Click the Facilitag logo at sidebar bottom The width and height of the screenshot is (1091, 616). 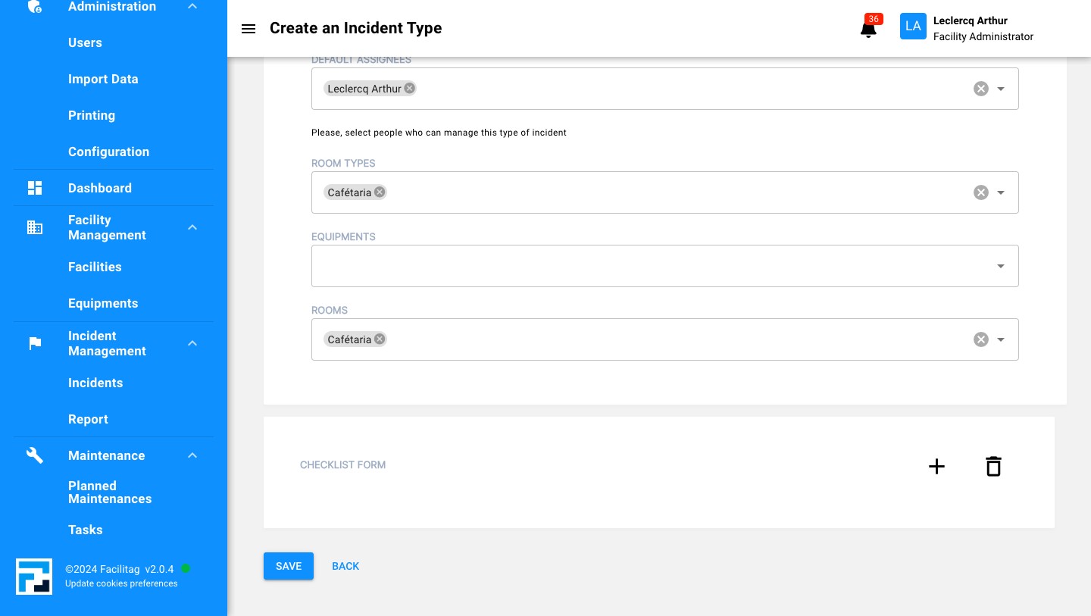pyautogui.click(x=34, y=577)
